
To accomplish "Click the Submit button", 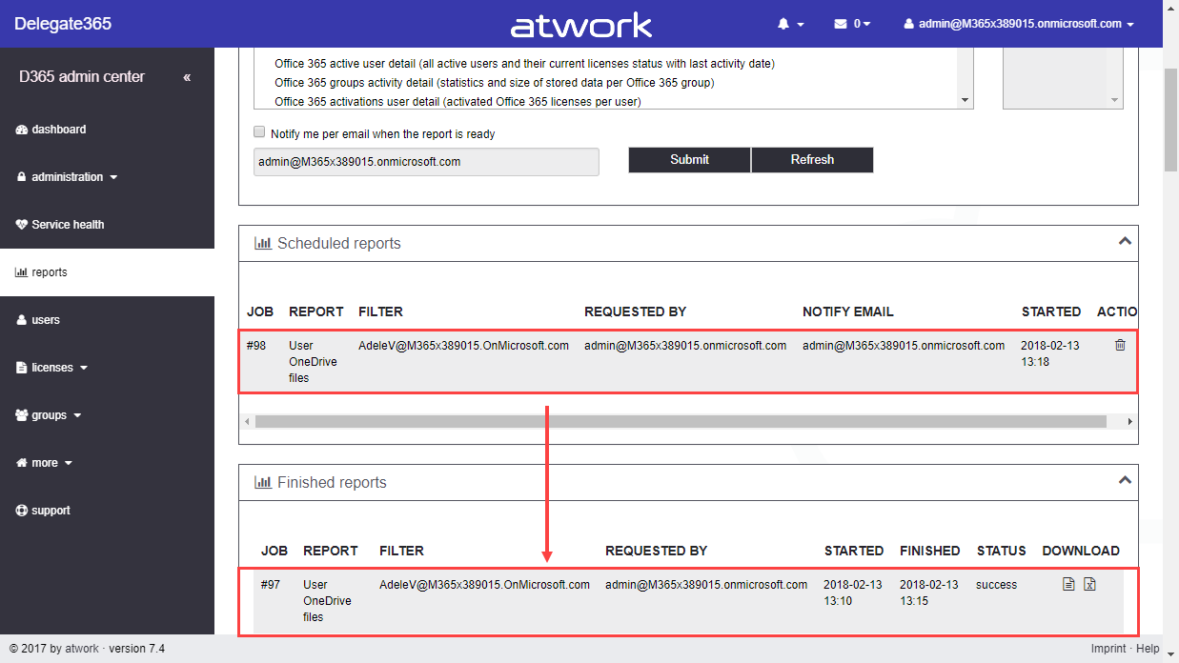I will pos(689,160).
